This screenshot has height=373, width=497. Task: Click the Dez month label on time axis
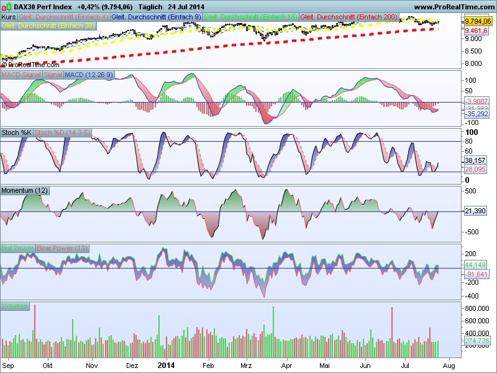tap(132, 366)
